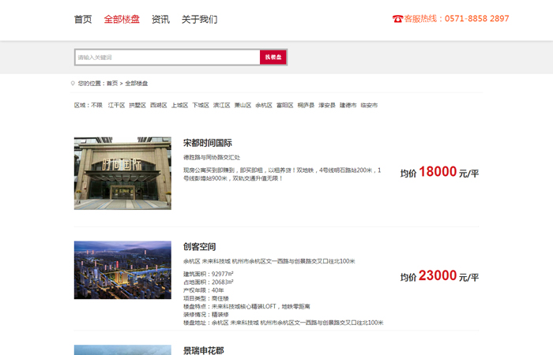Click the location pin icon before 您的位置
553x355 pixels.
(x=73, y=84)
